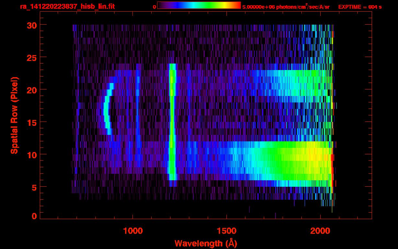Click the colorbar minimum label 0
Viewport: 398px width, 249px height.
tap(155, 7)
